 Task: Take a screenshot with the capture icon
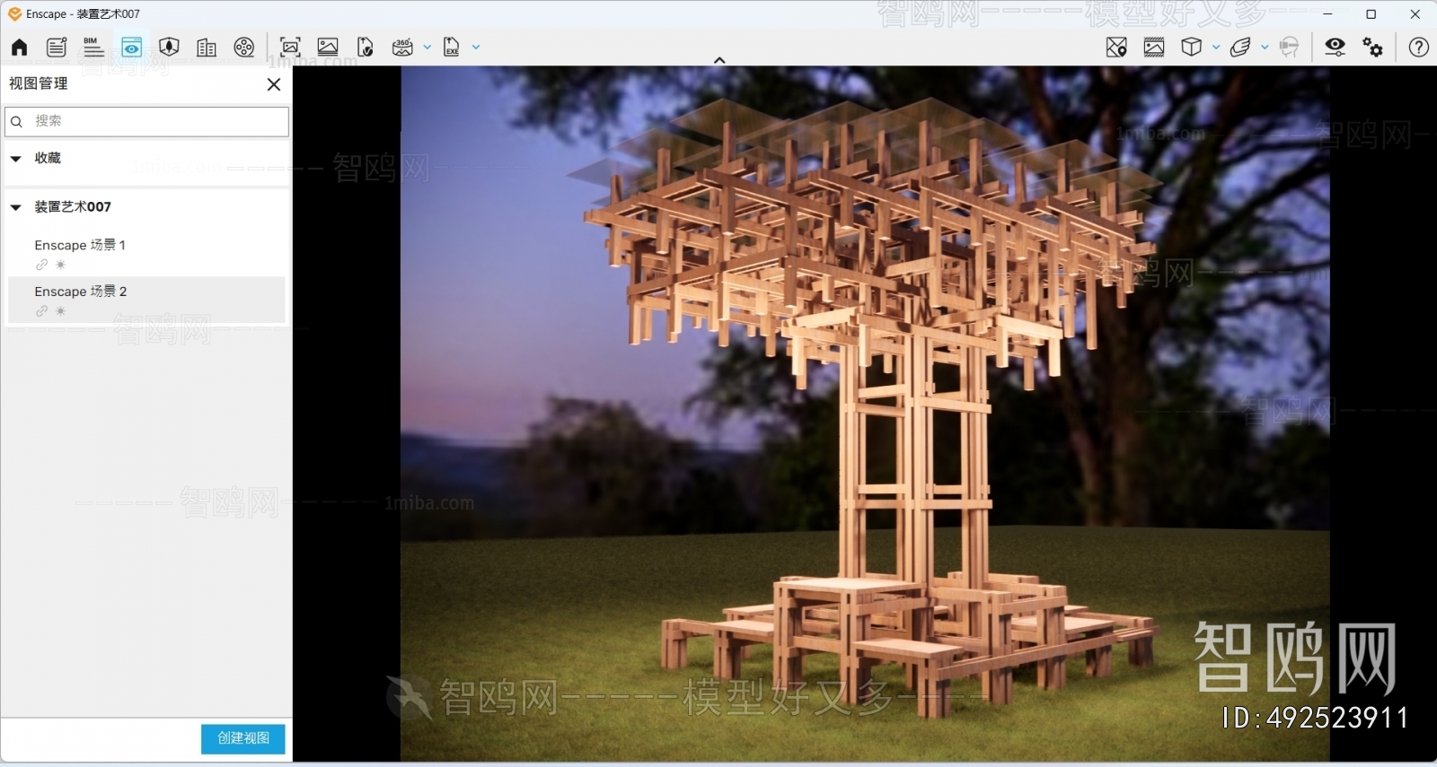point(290,48)
